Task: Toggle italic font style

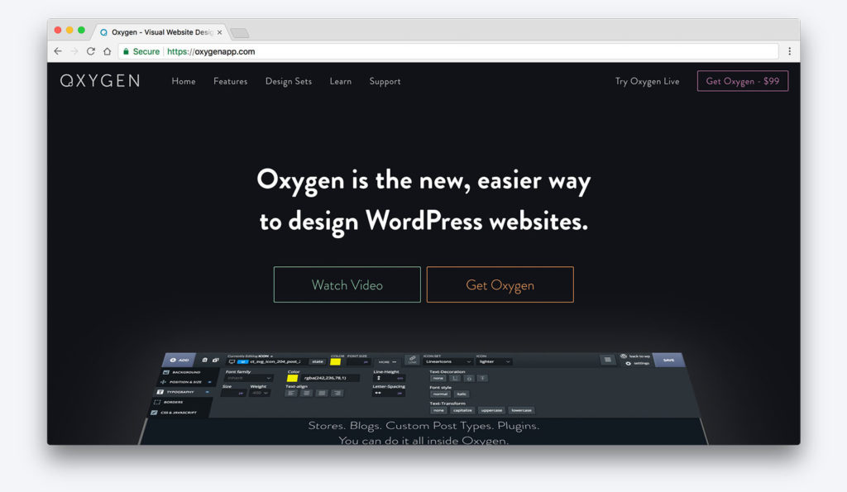Action: click(462, 394)
